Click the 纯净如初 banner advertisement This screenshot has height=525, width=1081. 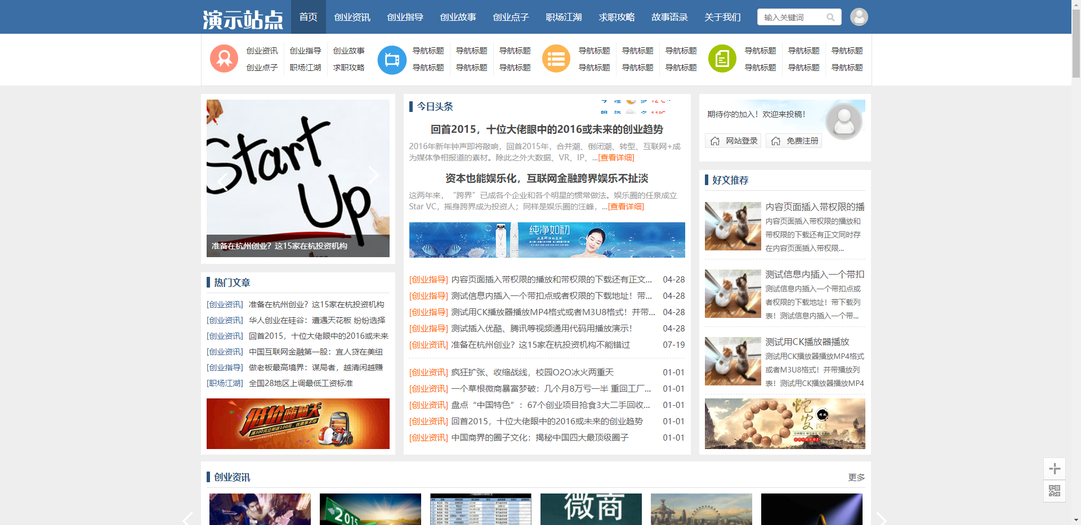[x=547, y=240]
